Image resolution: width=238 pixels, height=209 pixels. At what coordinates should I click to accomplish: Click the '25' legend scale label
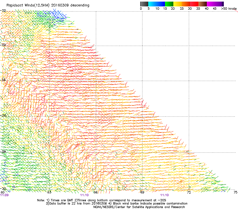coord(182,9)
